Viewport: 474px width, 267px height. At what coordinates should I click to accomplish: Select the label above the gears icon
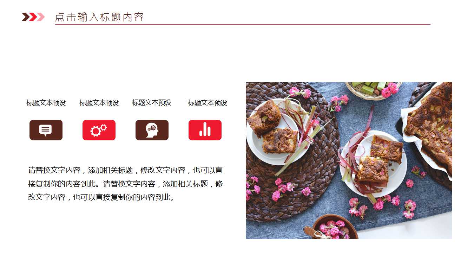pos(99,103)
